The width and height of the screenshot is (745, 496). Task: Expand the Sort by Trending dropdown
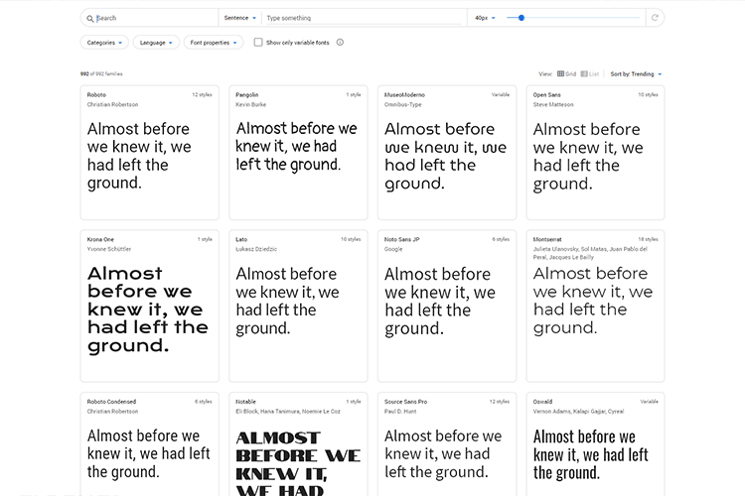(636, 73)
